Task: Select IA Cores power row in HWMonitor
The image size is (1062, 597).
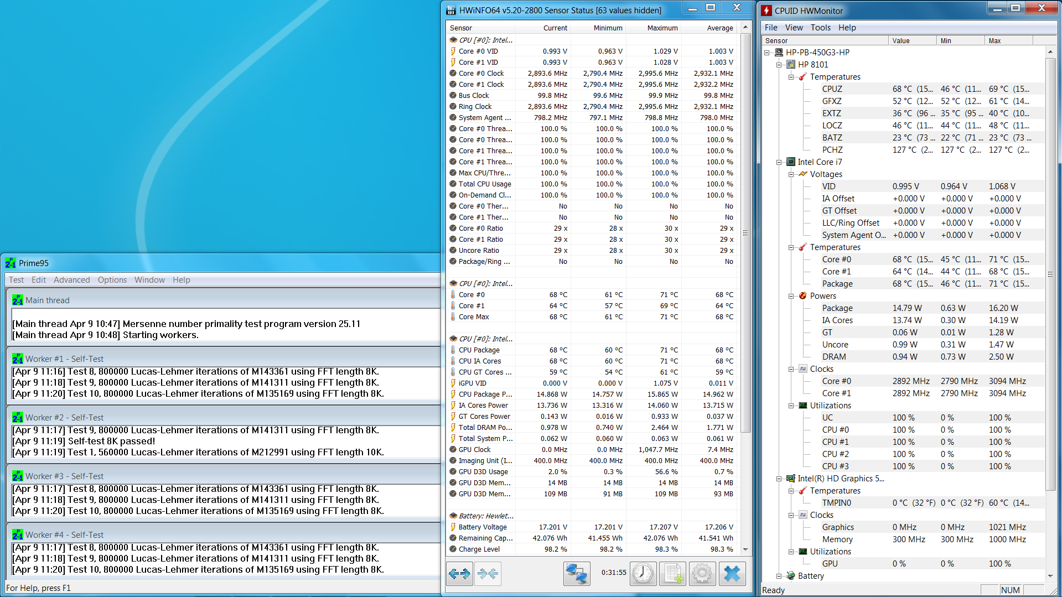Action: [x=903, y=320]
